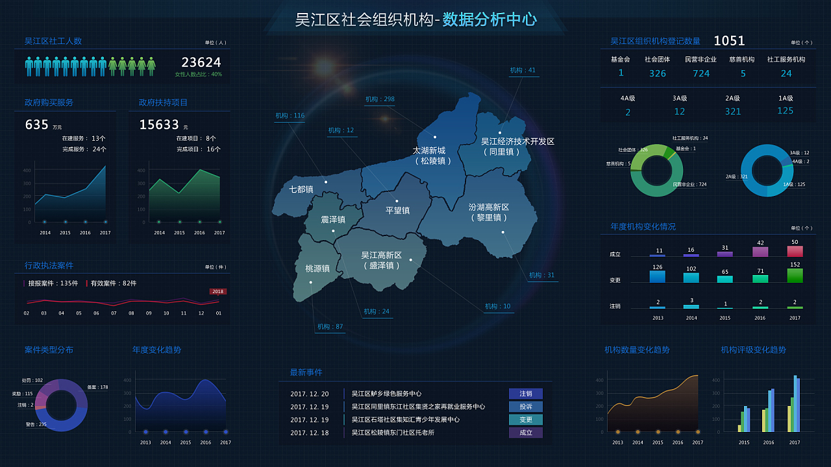Select the 社工服务机构 column header
The height and width of the screenshot is (467, 831).
[786, 59]
